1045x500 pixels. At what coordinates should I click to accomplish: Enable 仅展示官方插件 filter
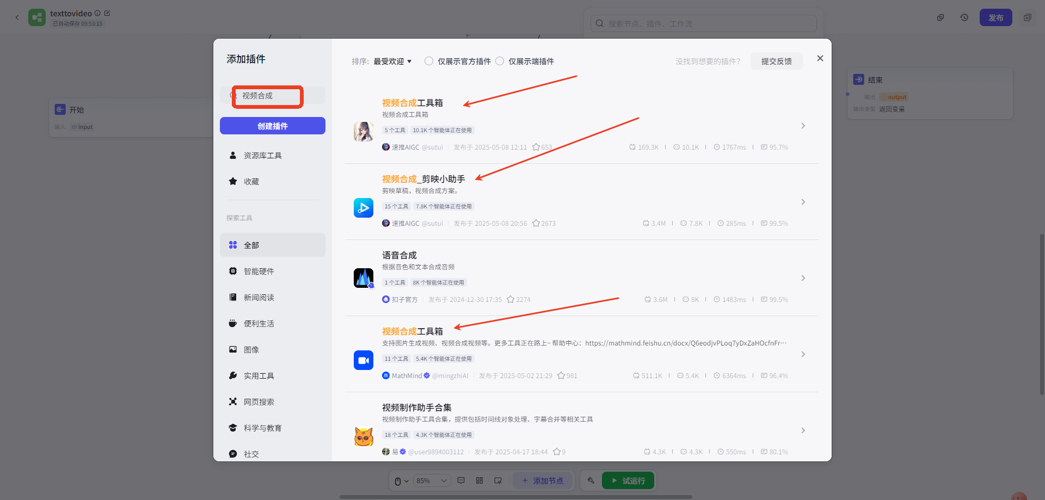[x=429, y=61]
